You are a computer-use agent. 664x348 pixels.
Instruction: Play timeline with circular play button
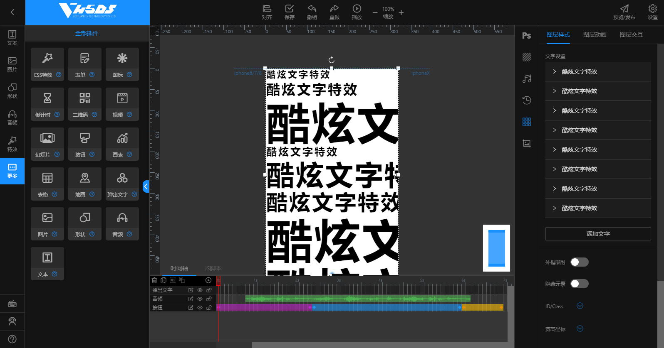pyautogui.click(x=208, y=280)
